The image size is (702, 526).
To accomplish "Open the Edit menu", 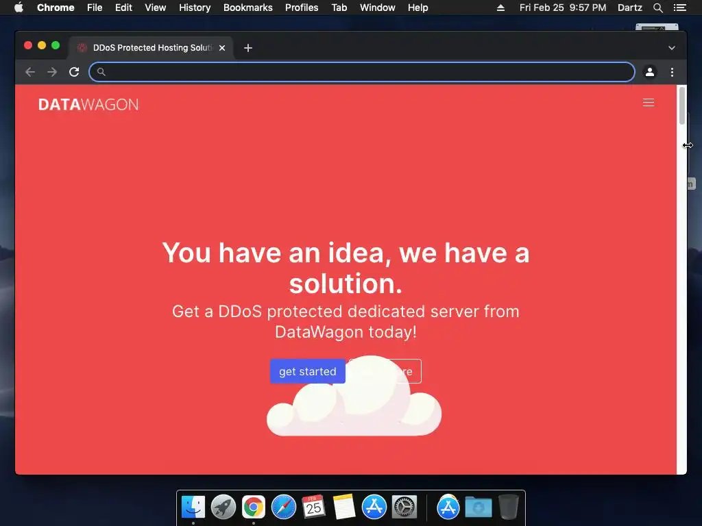I will click(x=123, y=8).
